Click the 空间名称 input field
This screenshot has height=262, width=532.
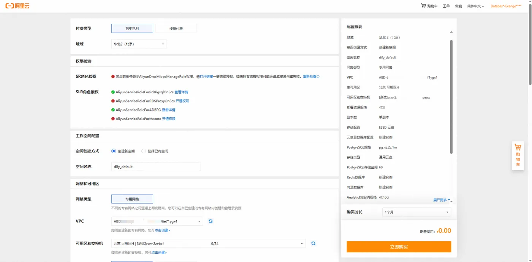[x=156, y=166]
